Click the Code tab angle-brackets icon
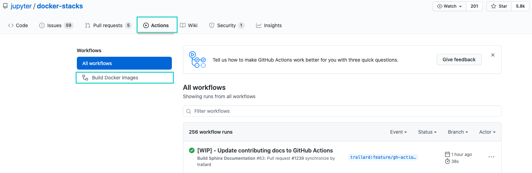This screenshot has width=532, height=173. coord(11,25)
